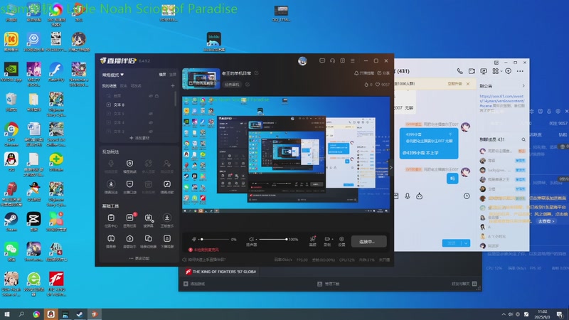Search group members magnifier in QQ
569x320 pixels.
coord(523,139)
